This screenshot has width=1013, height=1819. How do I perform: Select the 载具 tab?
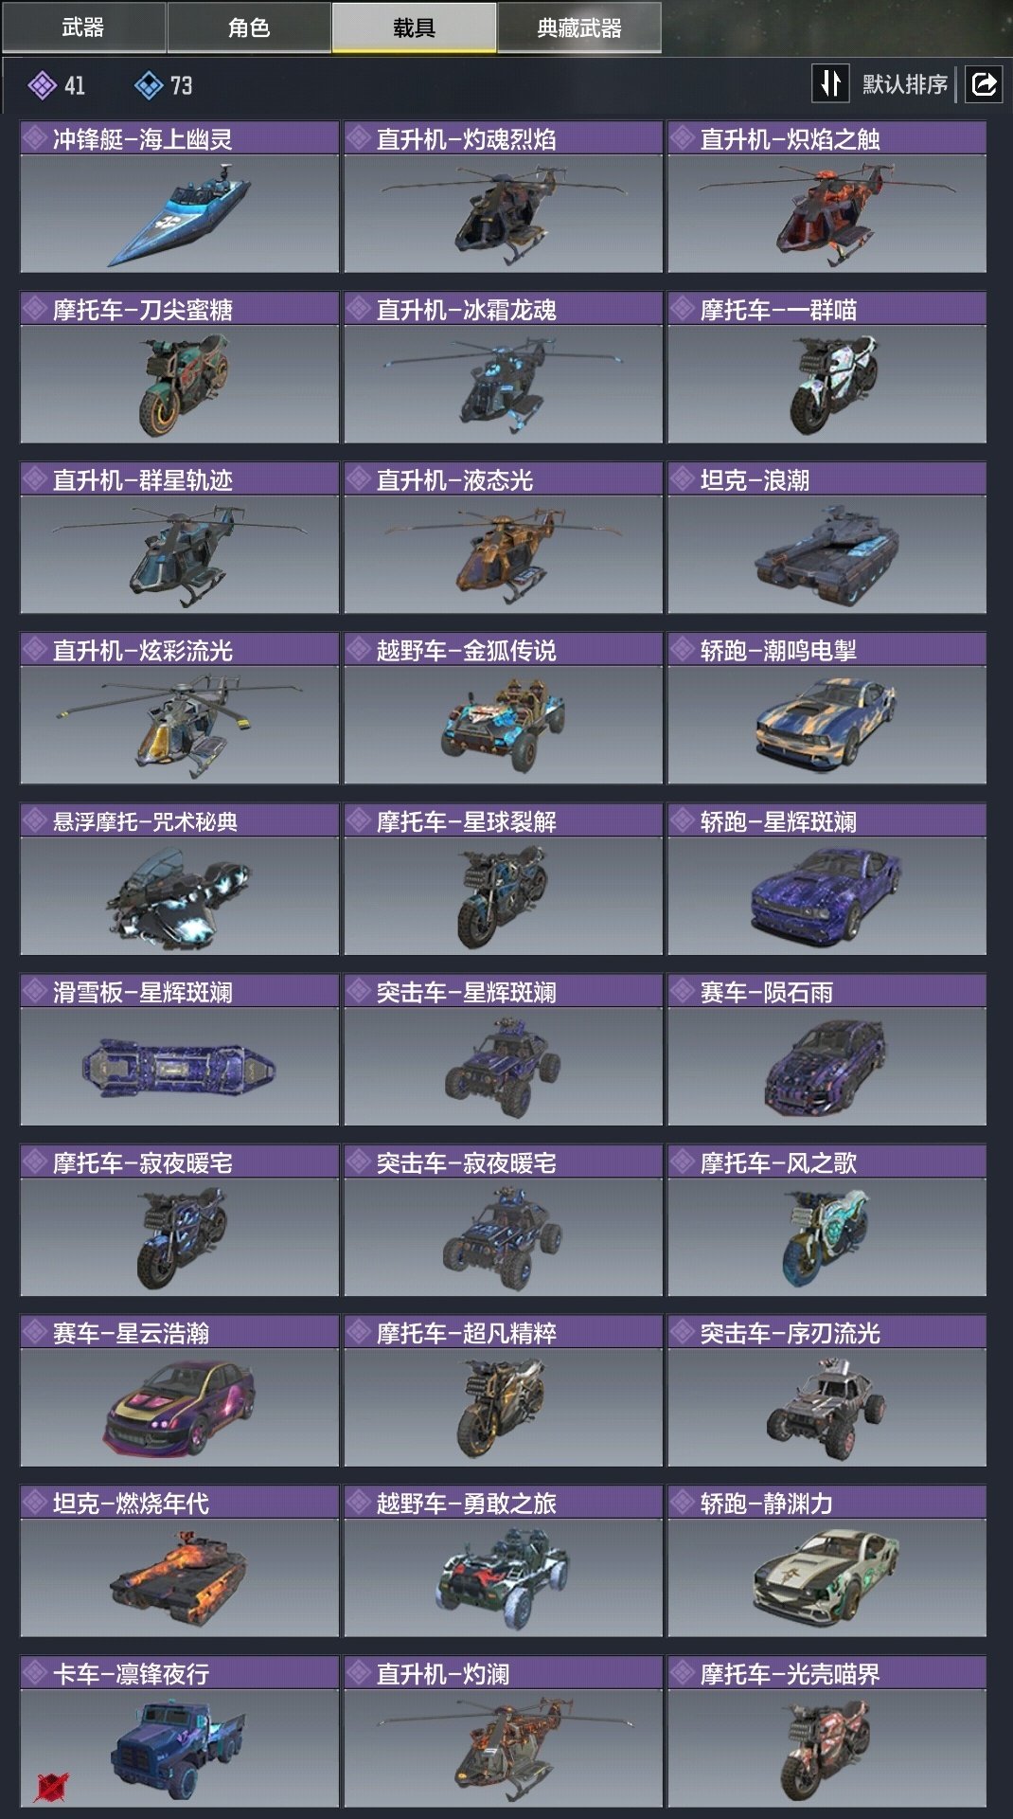coord(414,27)
